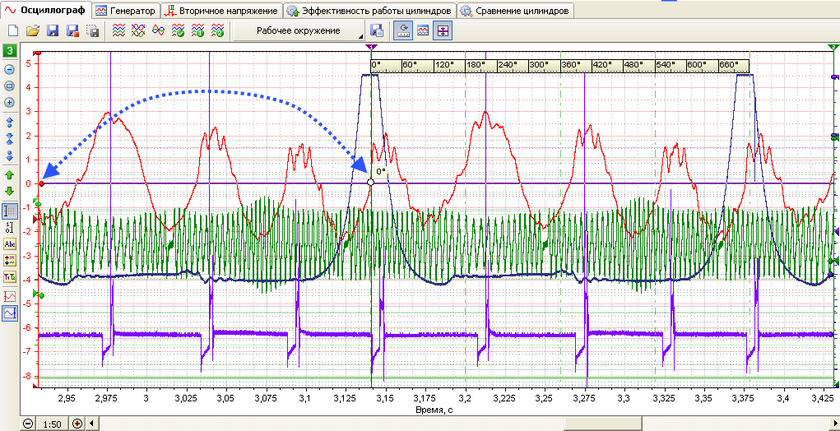The width and height of the screenshot is (840, 431).
Task: Toggle the red line chart mode icon
Action: pos(10,296)
